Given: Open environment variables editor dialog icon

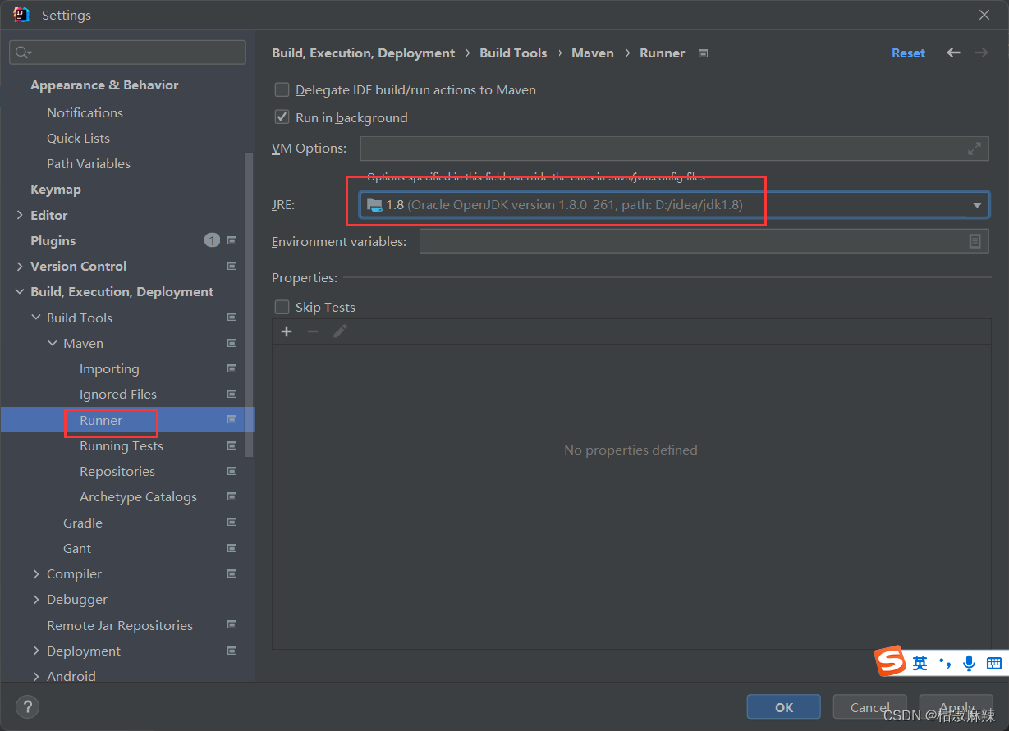Looking at the screenshot, I should tap(975, 241).
